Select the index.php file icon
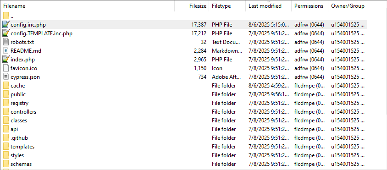Viewport: 387px width, 170px height. tap(6, 59)
